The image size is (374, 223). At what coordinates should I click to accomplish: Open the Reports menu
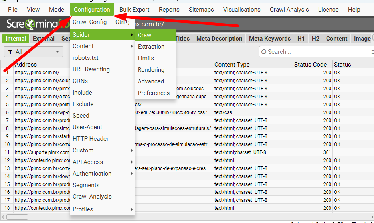(169, 10)
